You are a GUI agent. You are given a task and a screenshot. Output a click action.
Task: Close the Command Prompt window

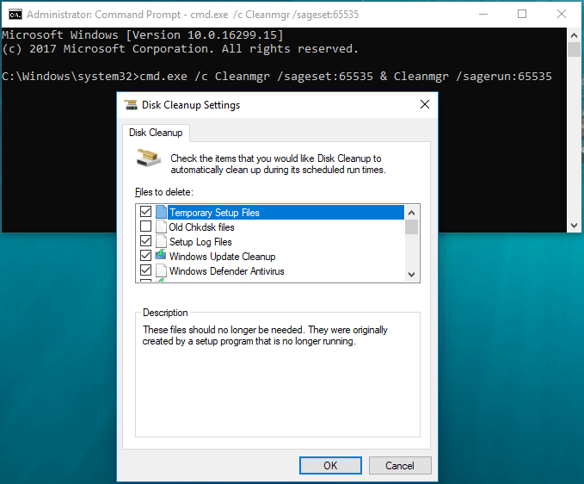pyautogui.click(x=562, y=14)
